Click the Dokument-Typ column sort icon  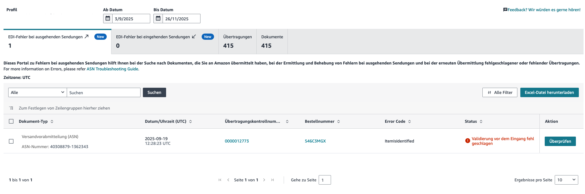(52, 122)
